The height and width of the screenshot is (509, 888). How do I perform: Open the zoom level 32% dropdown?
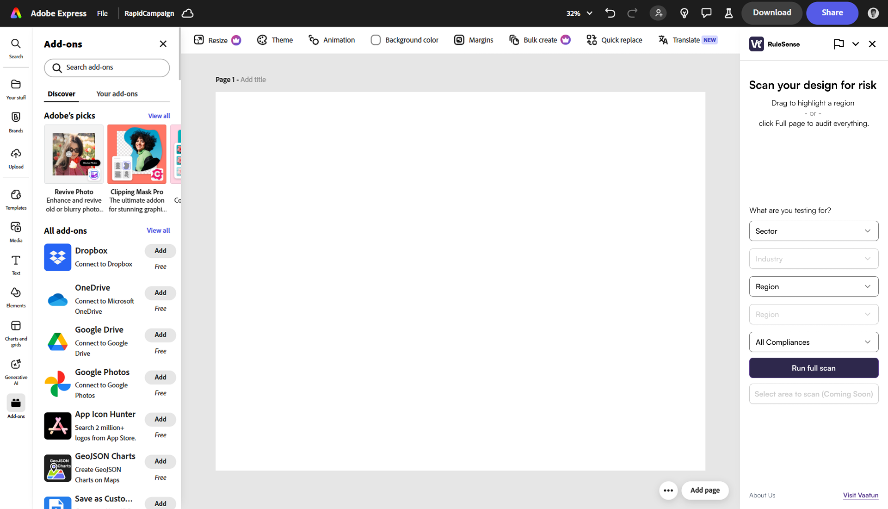pyautogui.click(x=579, y=13)
